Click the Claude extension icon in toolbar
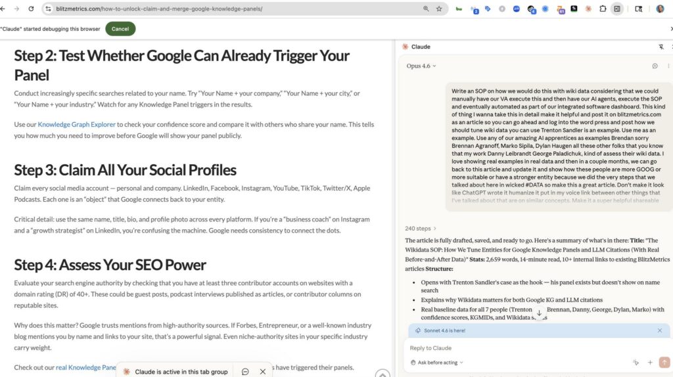673x377 pixels. click(588, 9)
